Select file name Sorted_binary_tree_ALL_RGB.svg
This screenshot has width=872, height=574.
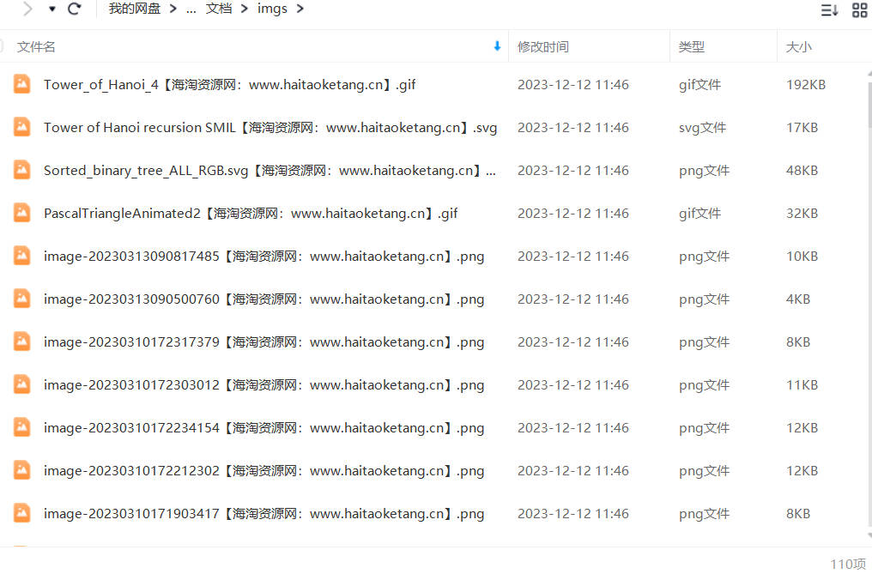click(269, 170)
